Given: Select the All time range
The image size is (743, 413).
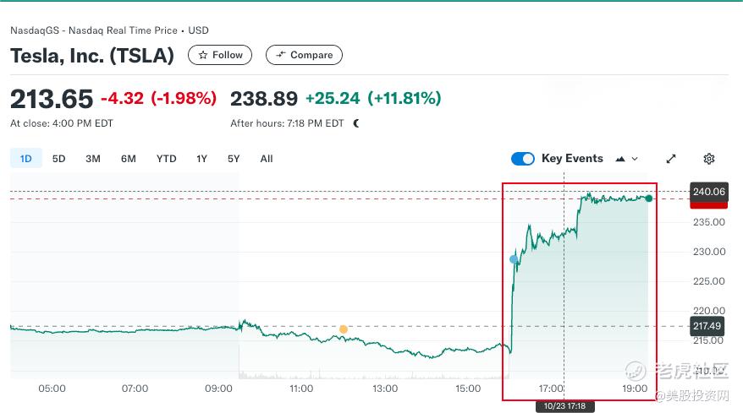Looking at the screenshot, I should (267, 159).
